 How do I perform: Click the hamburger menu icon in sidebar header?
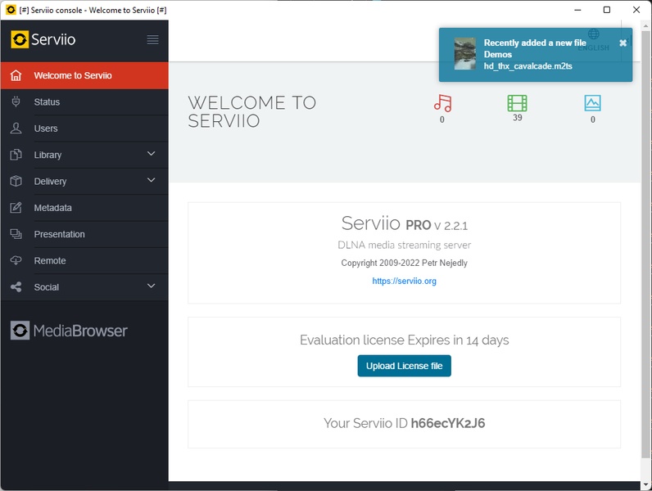pyautogui.click(x=152, y=39)
